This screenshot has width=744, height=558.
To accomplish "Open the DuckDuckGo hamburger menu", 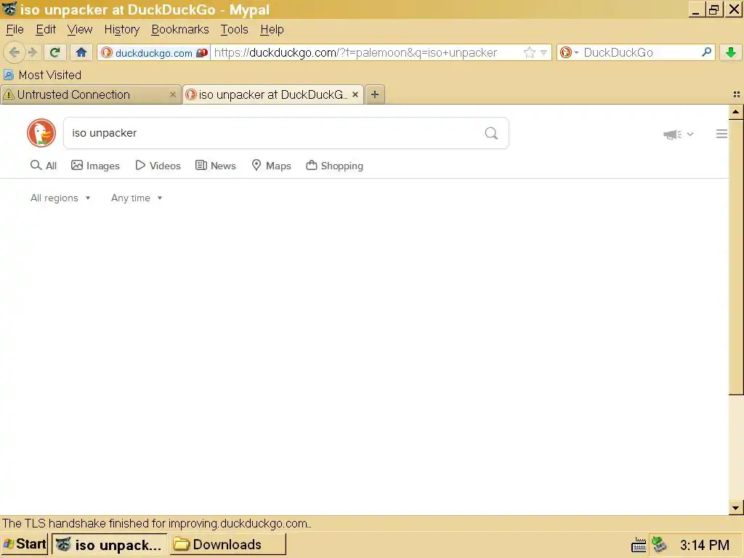I will (x=721, y=134).
